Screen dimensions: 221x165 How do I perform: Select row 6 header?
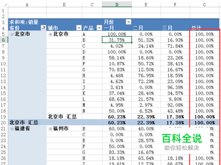pos(4,40)
